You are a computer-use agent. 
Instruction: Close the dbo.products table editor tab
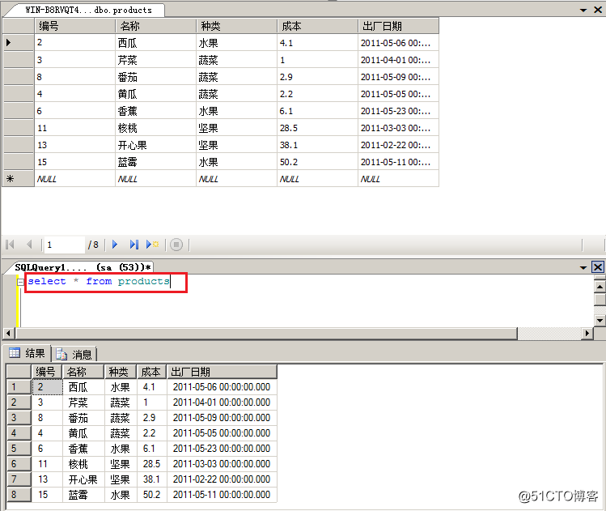pyautogui.click(x=597, y=10)
